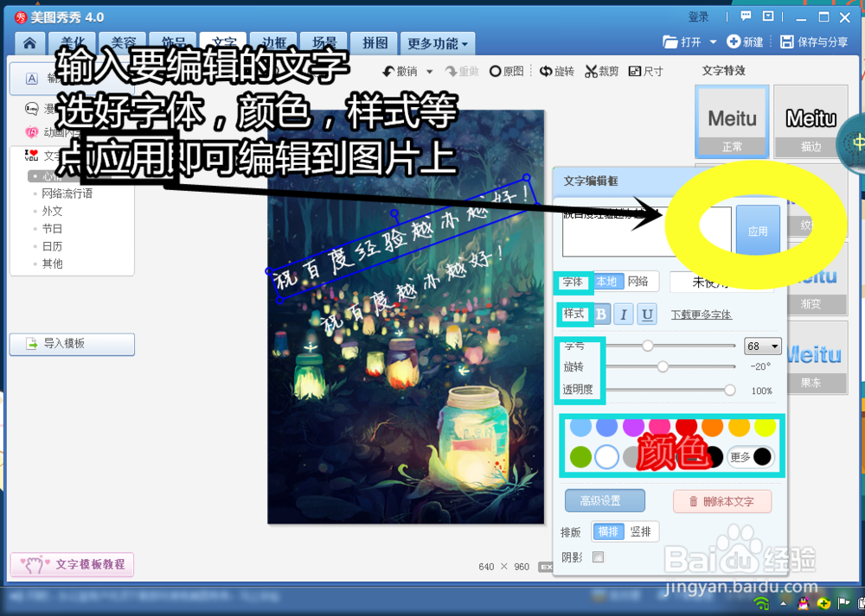
Task: Switch to the 美容 tab
Action: (x=123, y=43)
